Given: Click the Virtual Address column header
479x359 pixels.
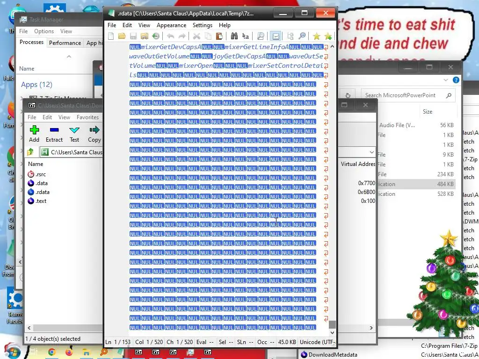Looking at the screenshot, I should (358, 164).
